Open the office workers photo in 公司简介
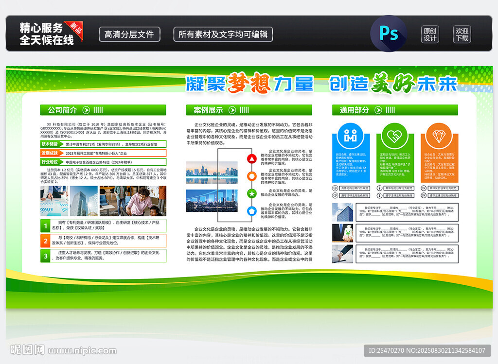Screen dimensions: 498x364 coord(133,201)
